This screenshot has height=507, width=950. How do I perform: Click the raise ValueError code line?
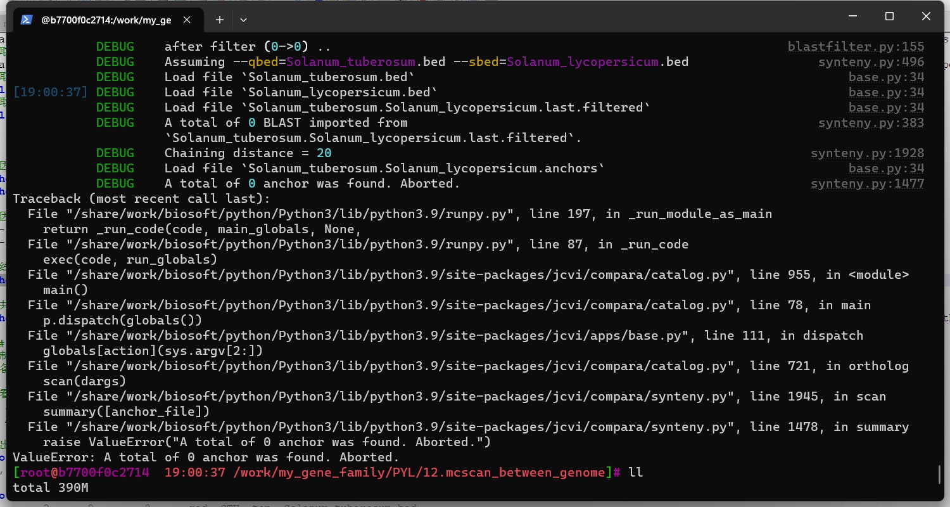(267, 442)
